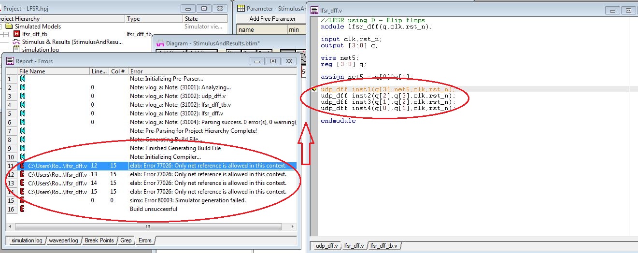
Task: Click the red M icon beside lfsr_dff_tb
Action: (x=16, y=34)
